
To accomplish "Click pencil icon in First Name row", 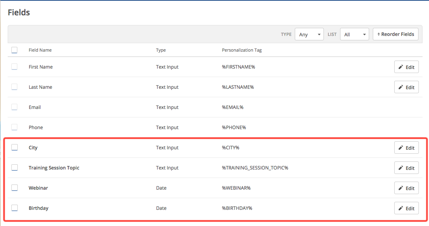I will point(401,67).
